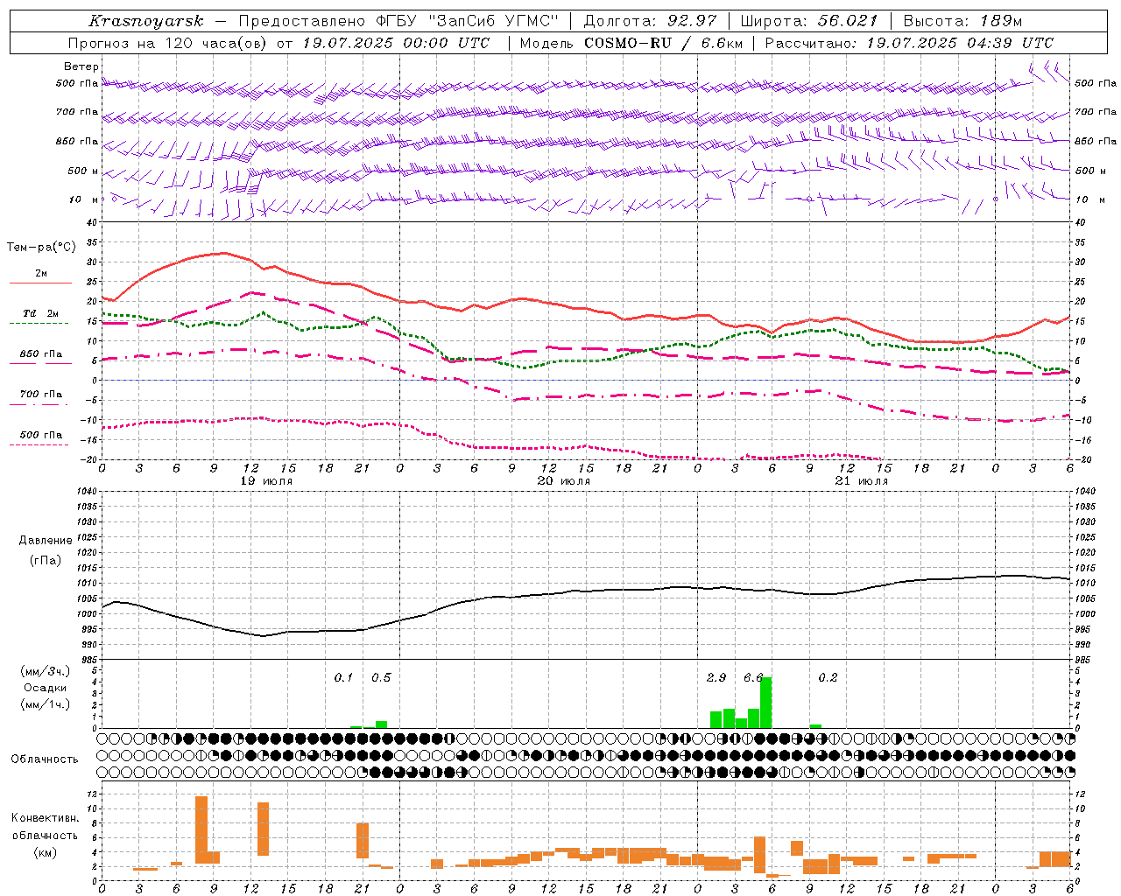The height and width of the screenshot is (896, 1121).
Task: Click the '(км)' convective unit label
Action: tap(46, 852)
